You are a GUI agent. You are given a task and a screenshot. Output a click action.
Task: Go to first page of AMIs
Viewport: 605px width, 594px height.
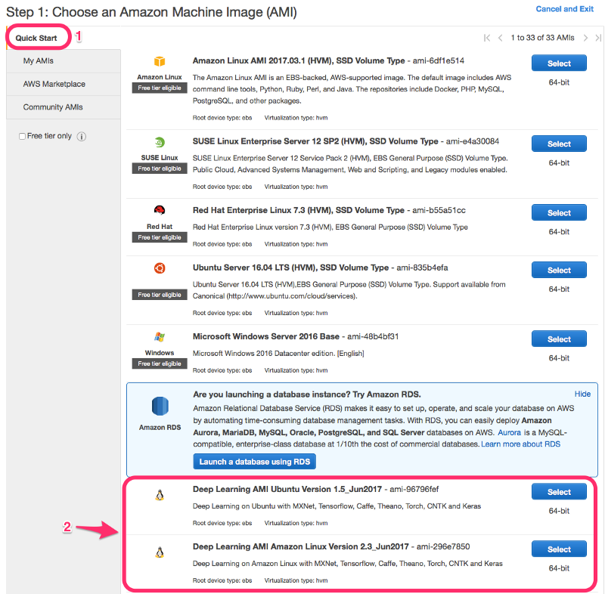[487, 38]
